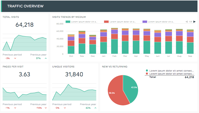
Task: Toggle purple series in bar chart legend
Action: click(x=145, y=22)
